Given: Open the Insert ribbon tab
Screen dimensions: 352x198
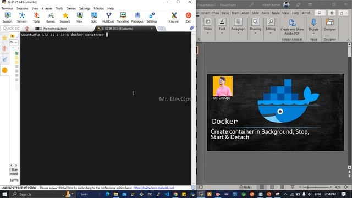Looking at the screenshot, I should point(205,13).
